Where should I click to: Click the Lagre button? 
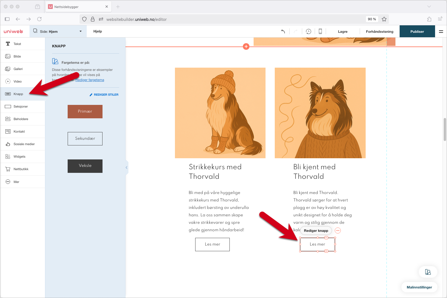coord(343,31)
